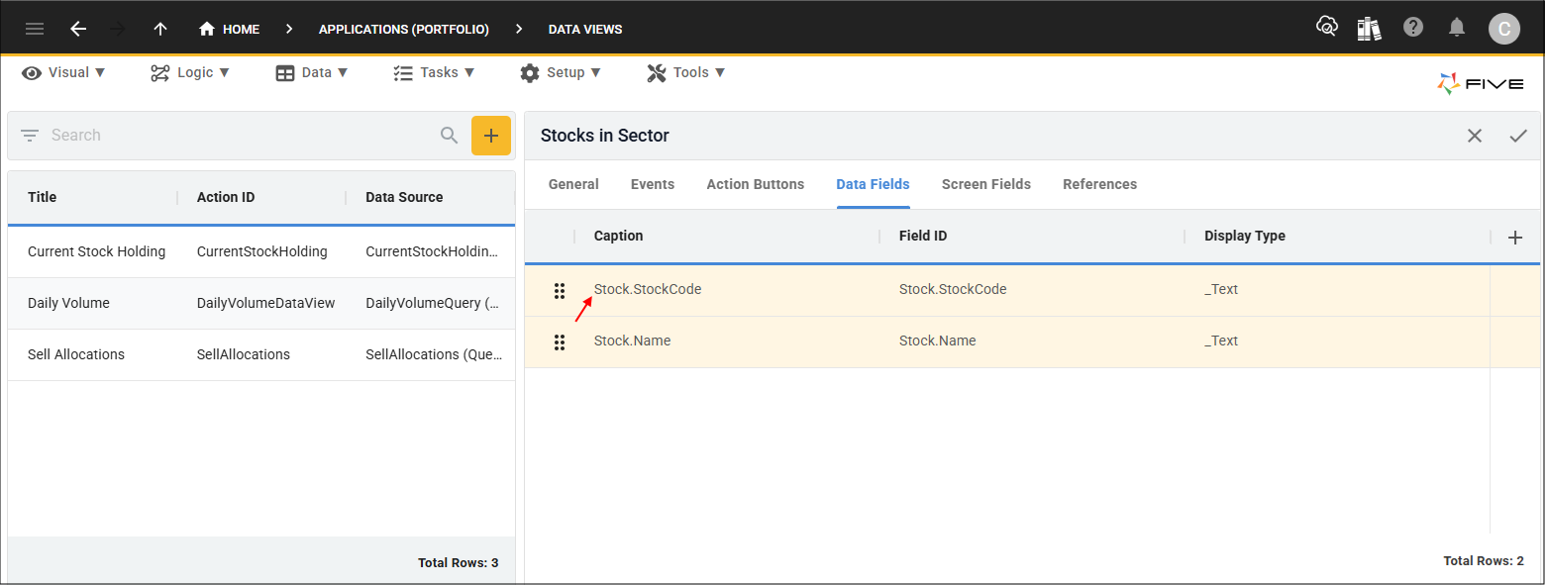Save form with the checkmark icon
Image resolution: width=1545 pixels, height=585 pixels.
coord(1518,136)
